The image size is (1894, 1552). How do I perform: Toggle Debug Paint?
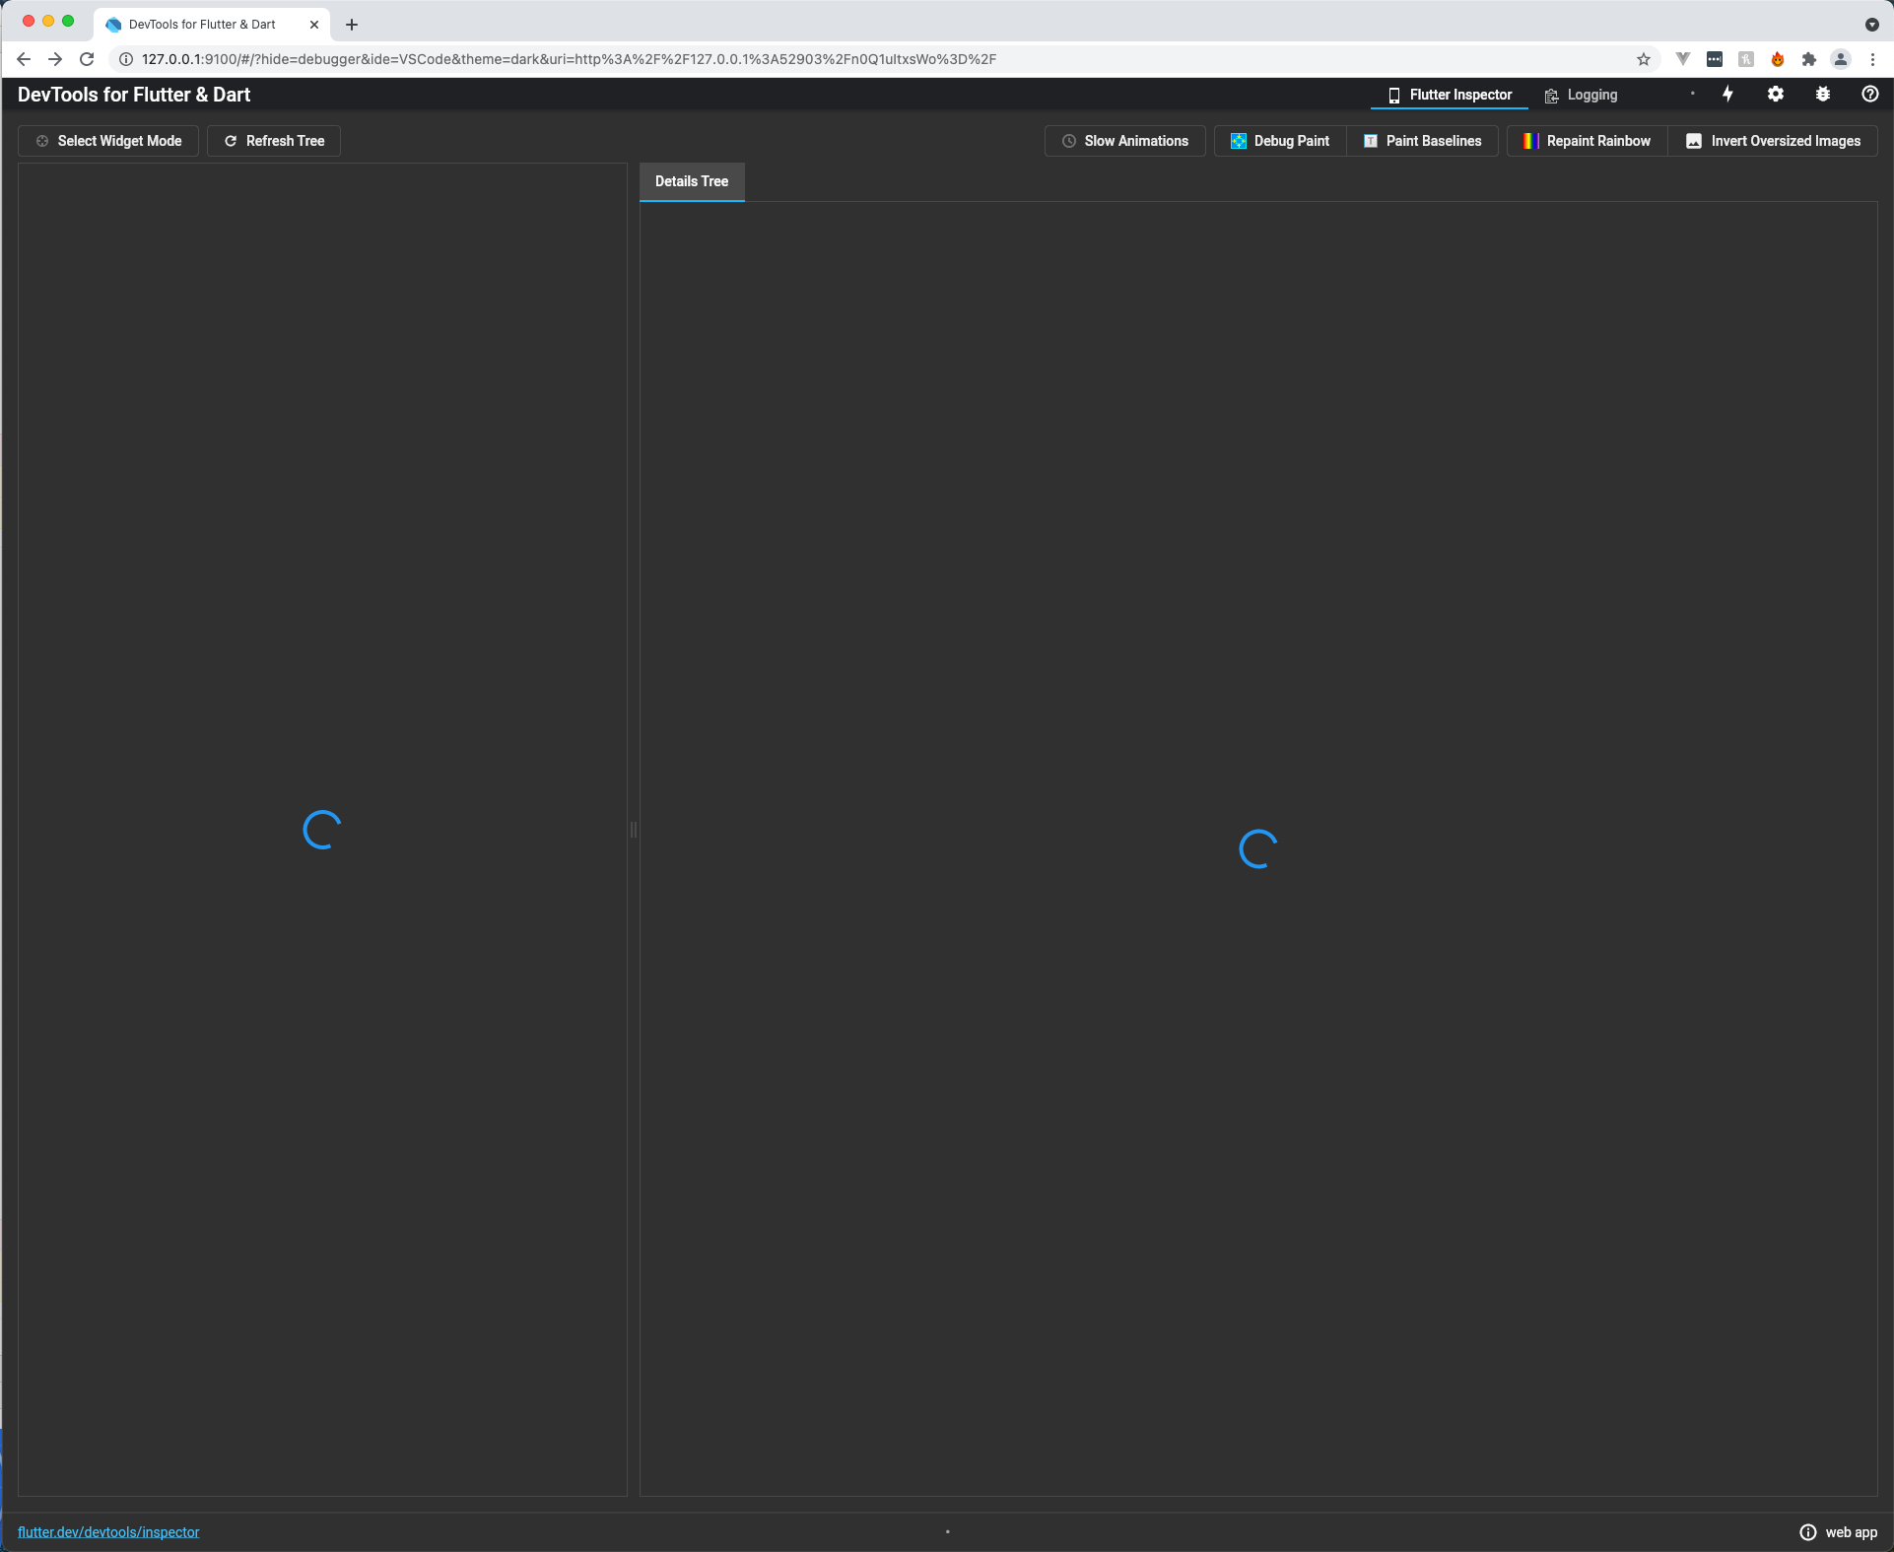click(x=1278, y=141)
